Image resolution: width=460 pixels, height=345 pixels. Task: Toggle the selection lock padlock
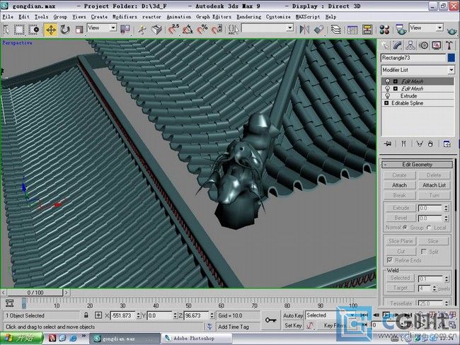point(86,315)
